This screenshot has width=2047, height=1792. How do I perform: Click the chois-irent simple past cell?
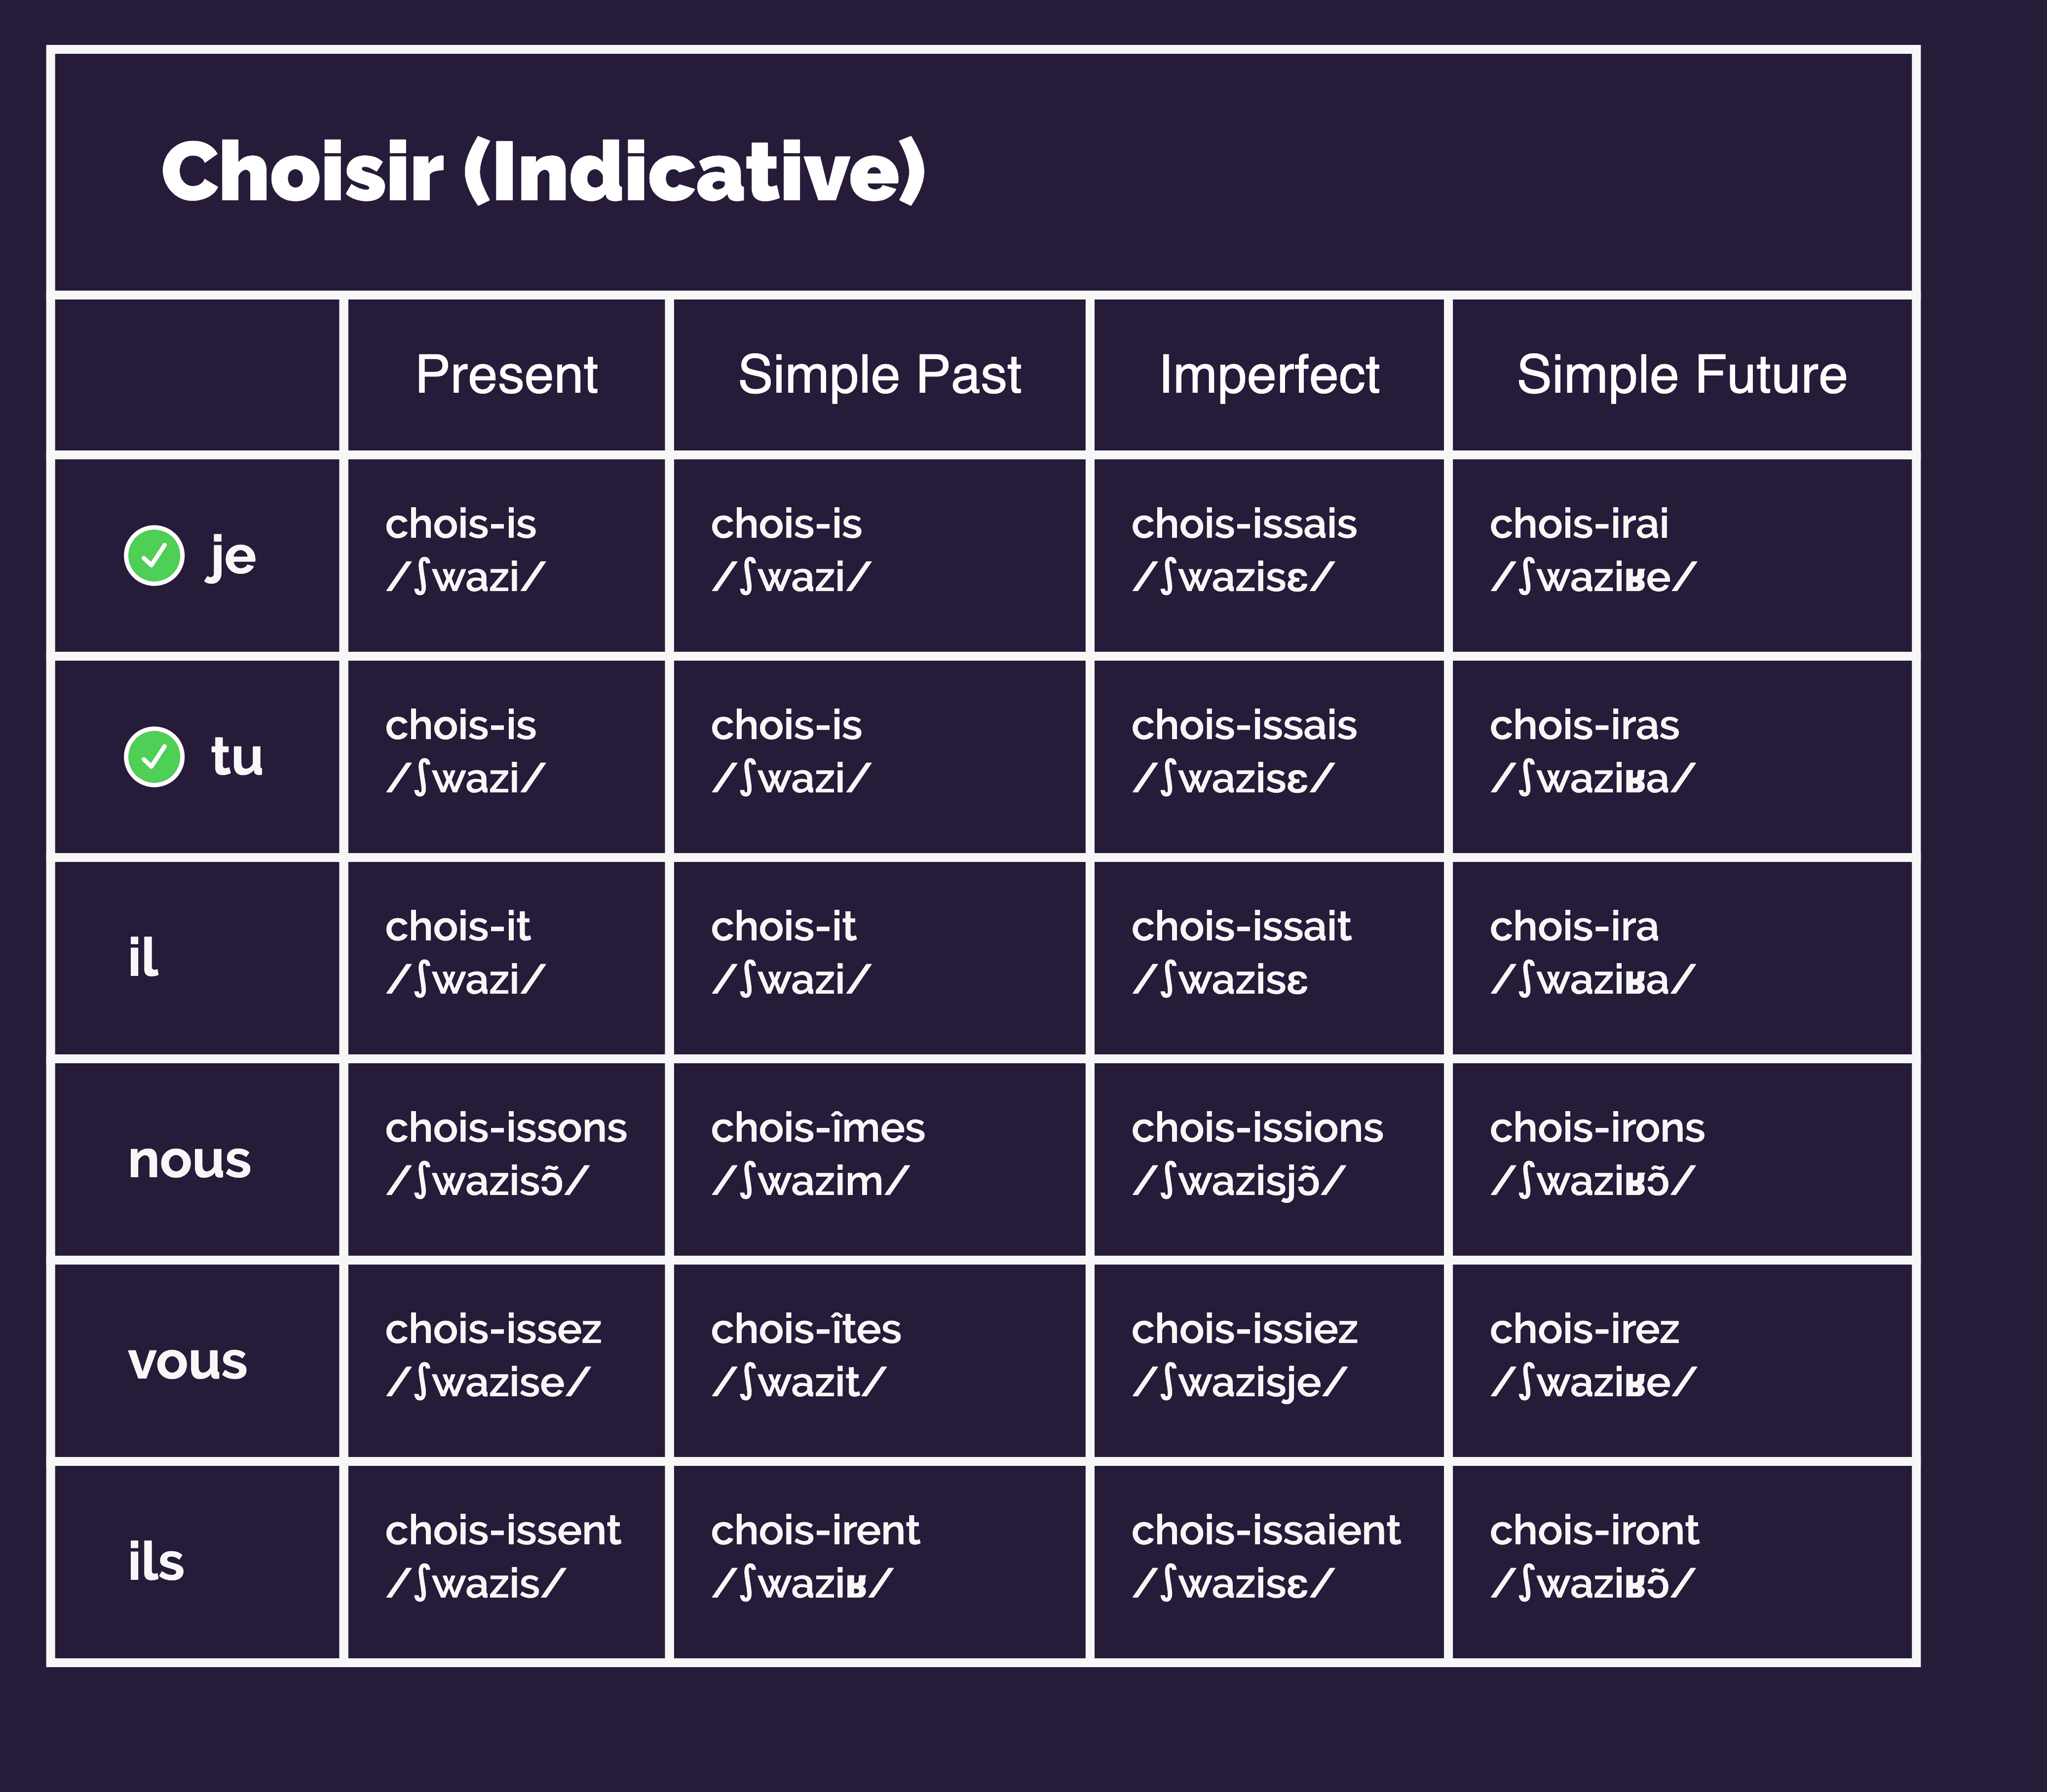click(880, 1562)
